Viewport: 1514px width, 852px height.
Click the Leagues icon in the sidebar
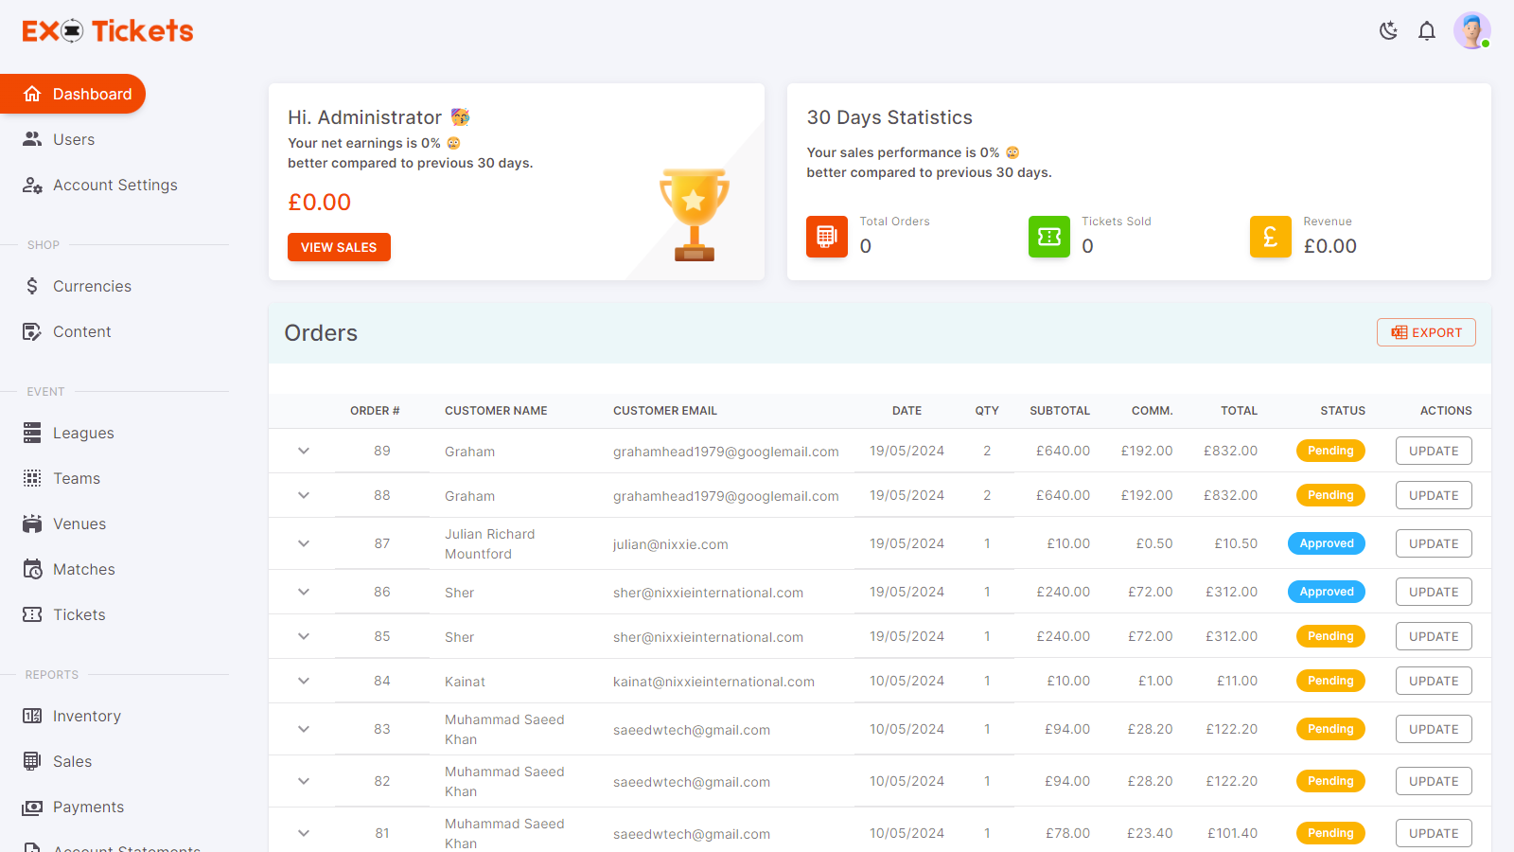pyautogui.click(x=31, y=433)
